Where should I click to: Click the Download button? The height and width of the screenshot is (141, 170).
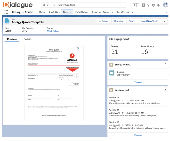(119, 21)
